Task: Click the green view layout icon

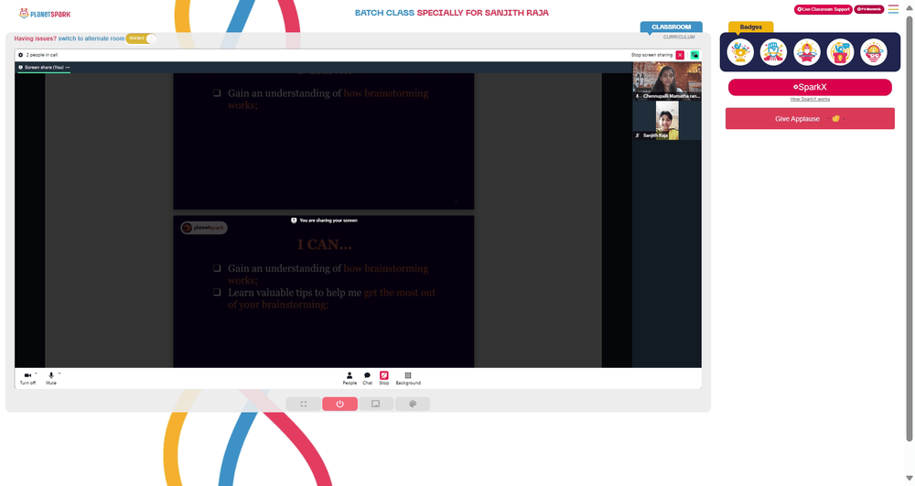Action: pos(694,55)
